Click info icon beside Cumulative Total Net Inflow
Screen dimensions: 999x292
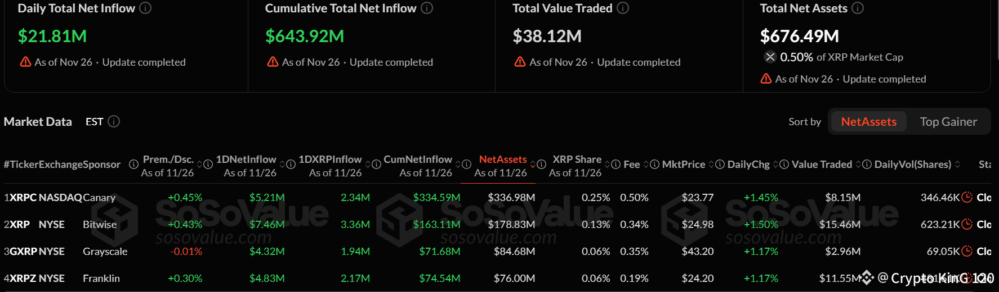427,8
